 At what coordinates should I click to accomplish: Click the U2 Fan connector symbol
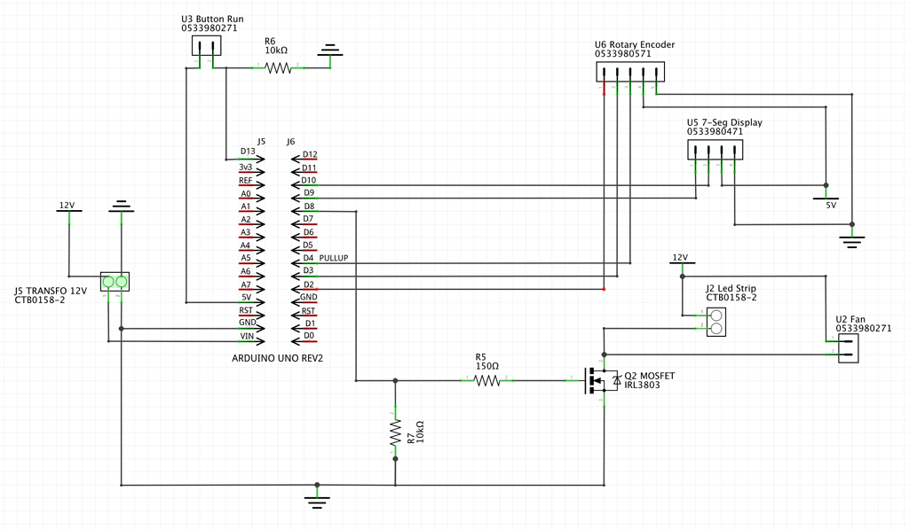[x=850, y=348]
